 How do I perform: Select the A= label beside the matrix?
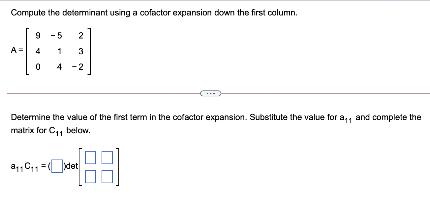17,50
